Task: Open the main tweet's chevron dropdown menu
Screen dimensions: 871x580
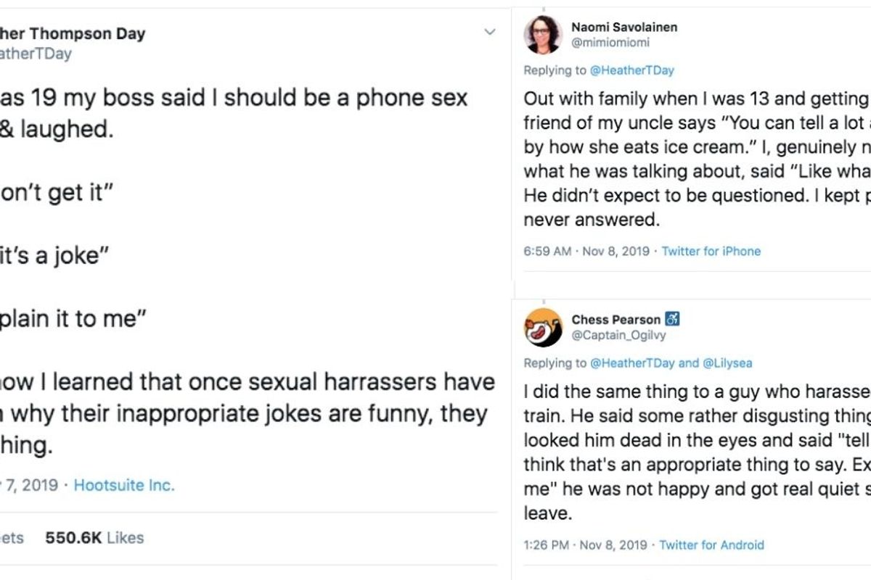Action: coord(490,33)
